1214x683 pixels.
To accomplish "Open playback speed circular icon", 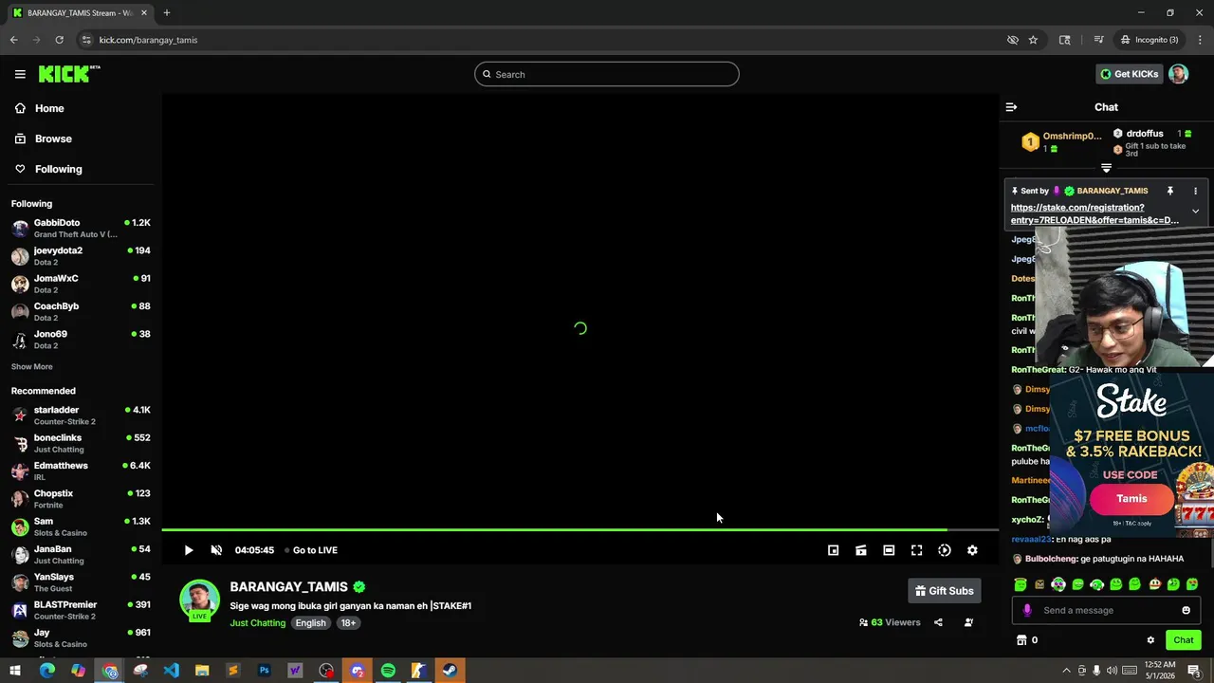I will (945, 550).
